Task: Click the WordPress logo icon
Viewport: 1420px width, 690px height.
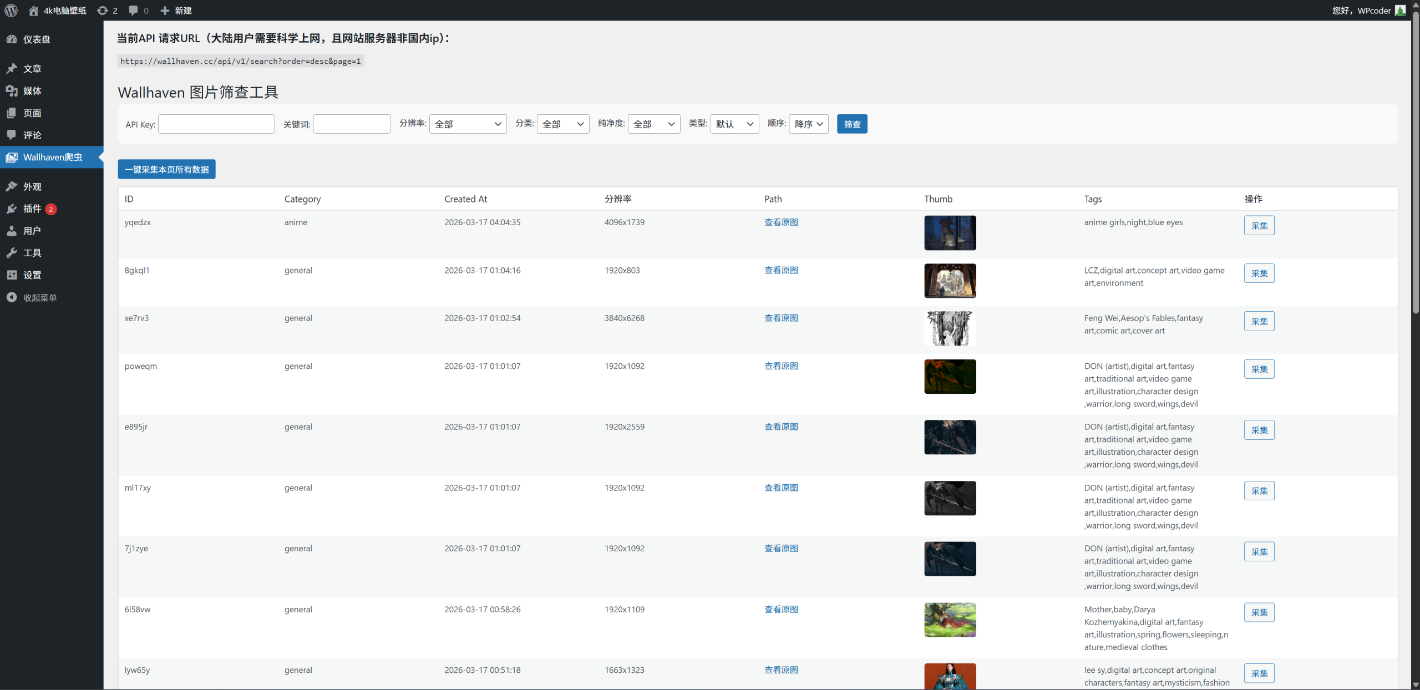Action: click(x=11, y=11)
